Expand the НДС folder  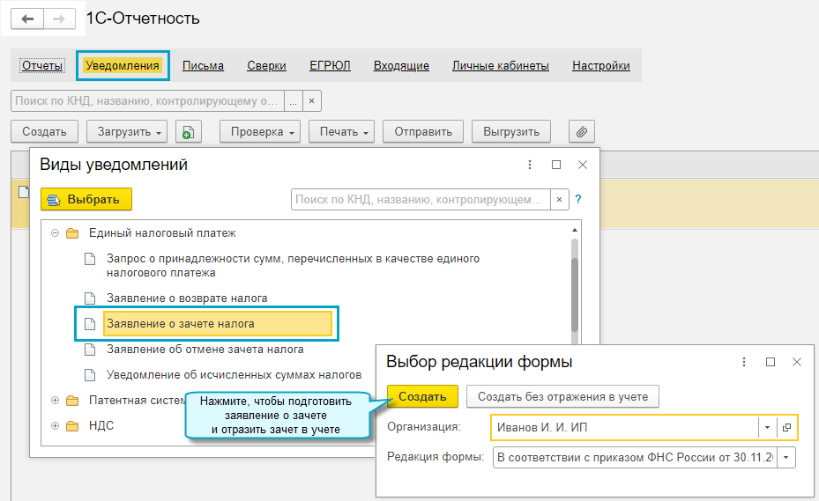tap(55, 426)
